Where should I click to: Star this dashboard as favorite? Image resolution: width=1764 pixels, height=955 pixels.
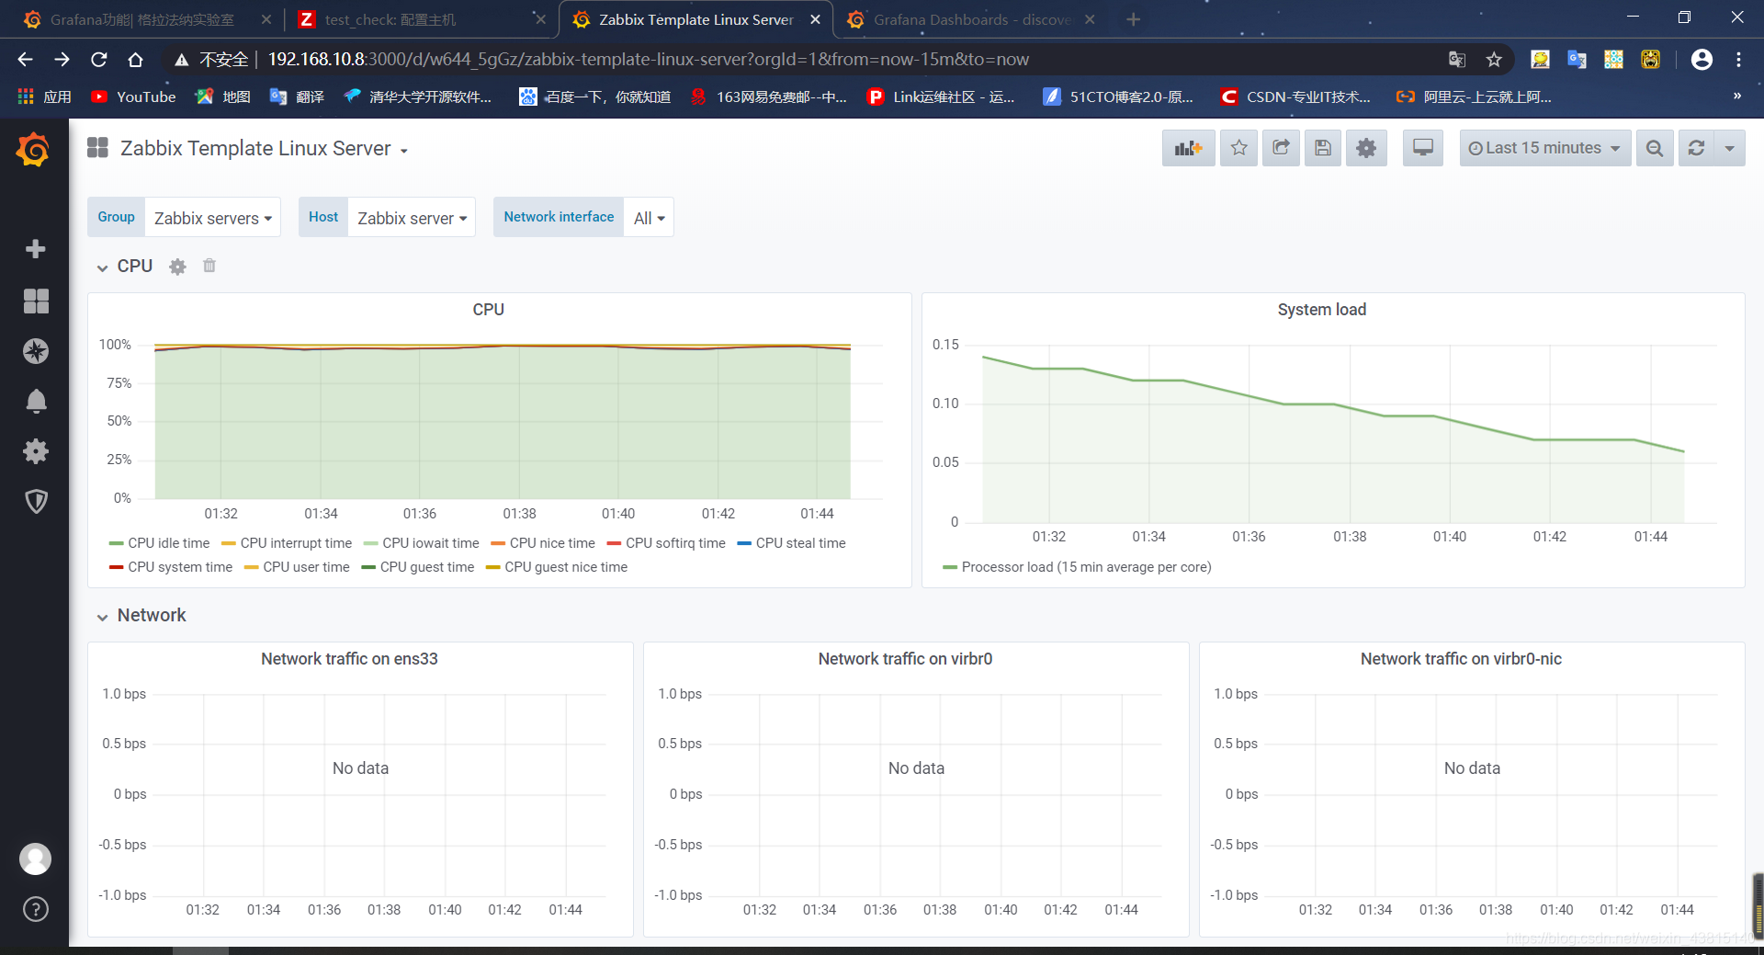coord(1238,148)
